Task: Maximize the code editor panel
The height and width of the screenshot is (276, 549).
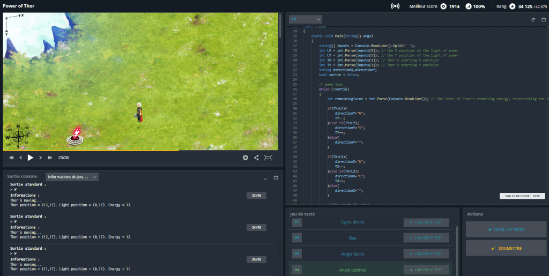Action: click(543, 19)
